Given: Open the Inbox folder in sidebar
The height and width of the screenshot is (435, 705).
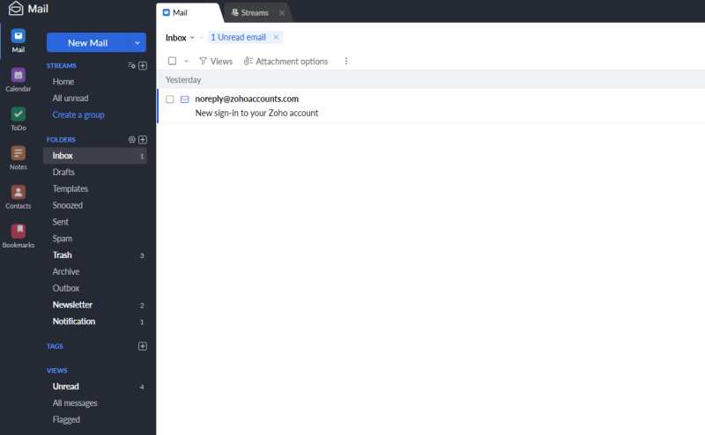Looking at the screenshot, I should point(95,156).
